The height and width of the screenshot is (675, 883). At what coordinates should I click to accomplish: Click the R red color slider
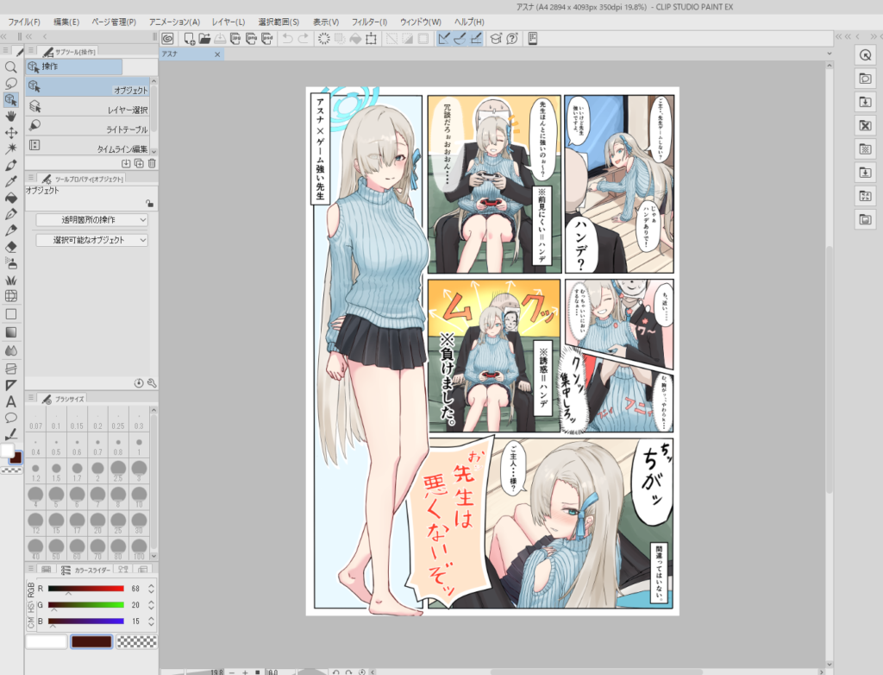(x=85, y=589)
